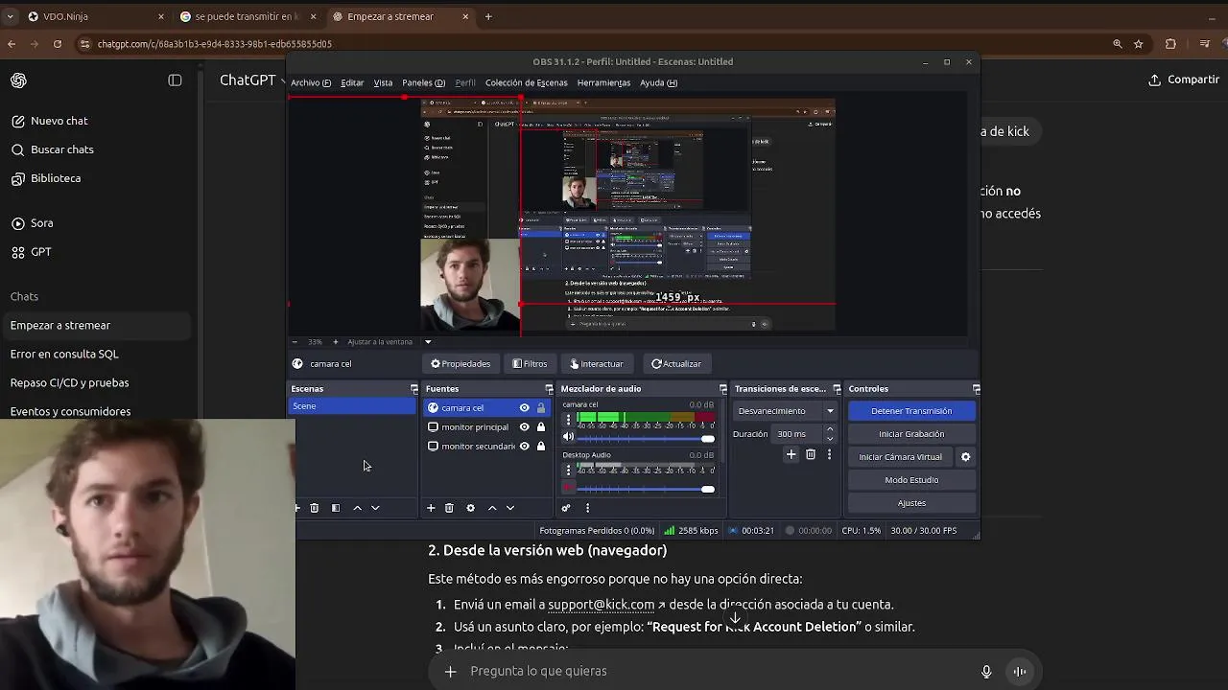Image resolution: width=1228 pixels, height=690 pixels.
Task: Remove selected source with Fuentes trash icon
Action: (x=449, y=508)
